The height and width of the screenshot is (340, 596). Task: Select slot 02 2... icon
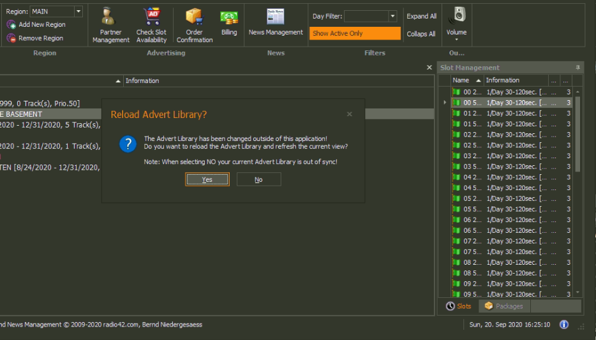(x=456, y=135)
